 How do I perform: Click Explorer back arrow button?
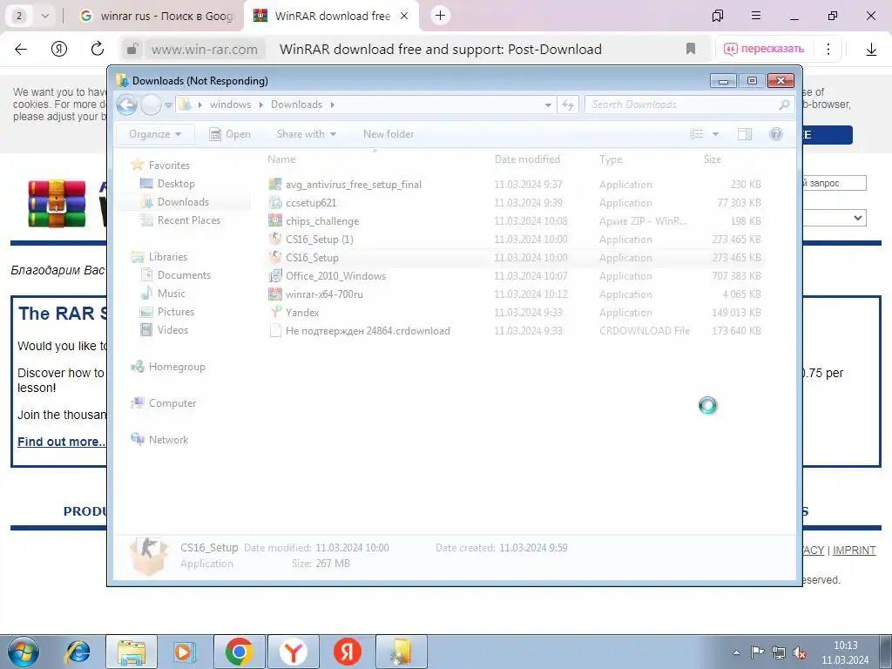click(127, 105)
